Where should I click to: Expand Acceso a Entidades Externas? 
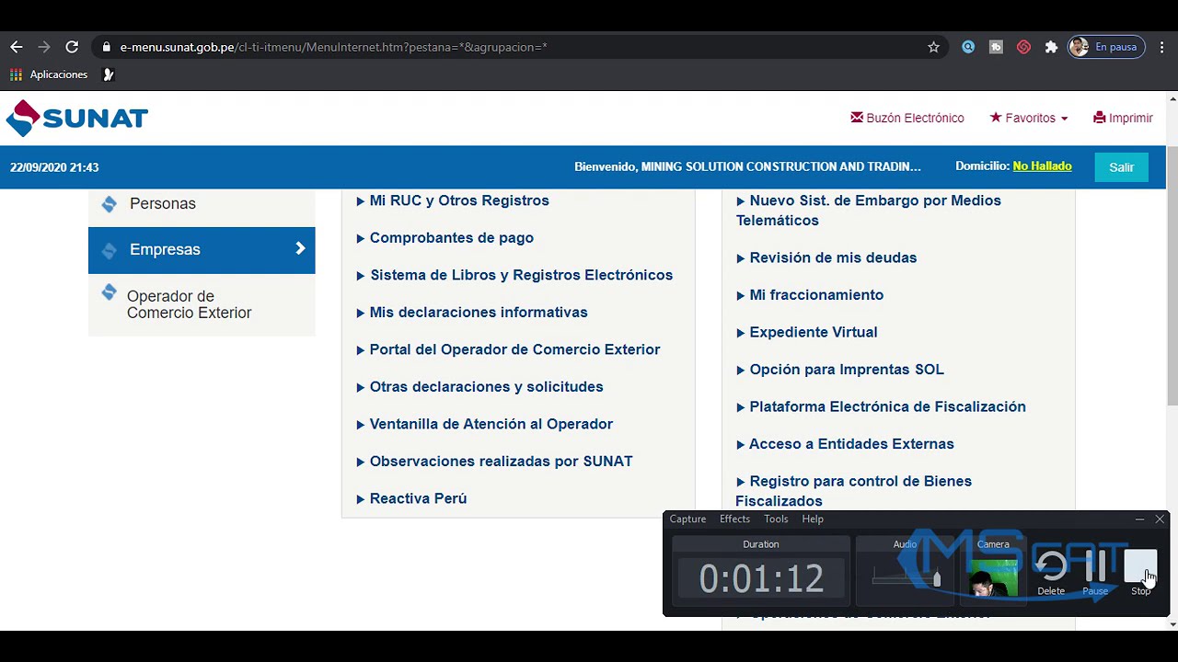click(845, 444)
